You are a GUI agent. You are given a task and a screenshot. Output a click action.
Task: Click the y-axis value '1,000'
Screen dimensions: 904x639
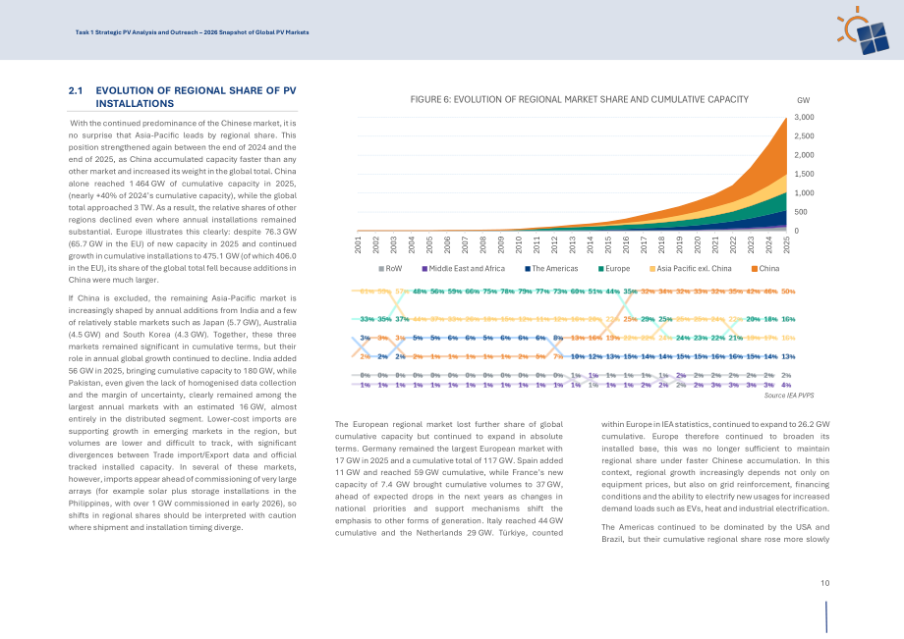coord(804,192)
